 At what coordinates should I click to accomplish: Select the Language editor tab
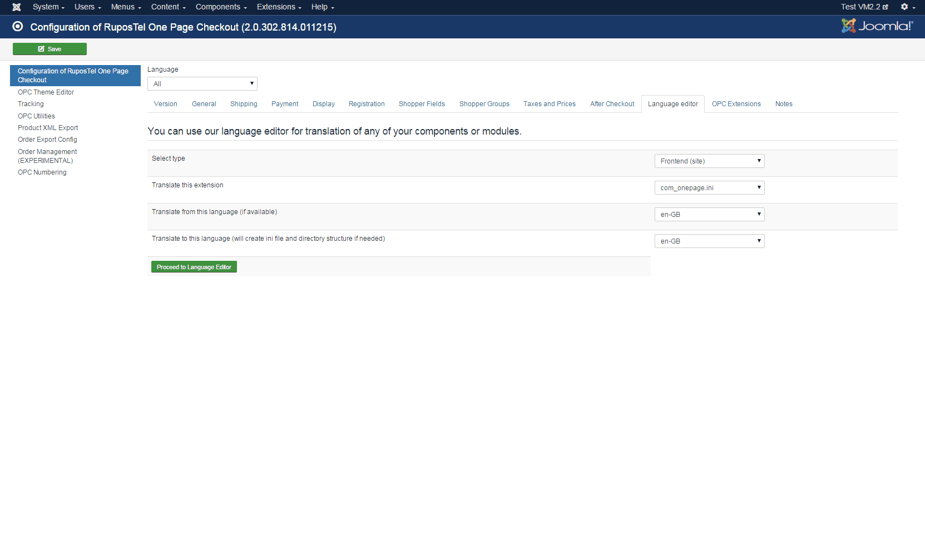tap(673, 104)
